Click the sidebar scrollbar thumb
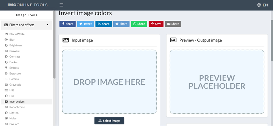The image size is (273, 126). [x=55, y=44]
